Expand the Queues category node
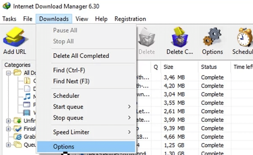Screen dimensions: 253x155 [8, 145]
